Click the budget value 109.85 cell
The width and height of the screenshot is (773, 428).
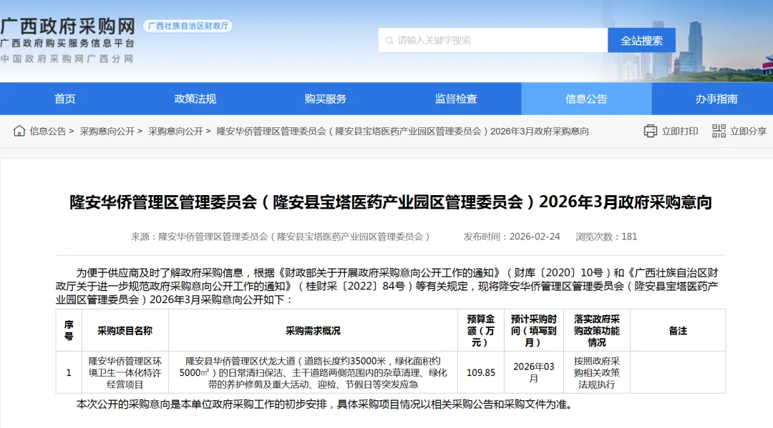[x=481, y=372]
